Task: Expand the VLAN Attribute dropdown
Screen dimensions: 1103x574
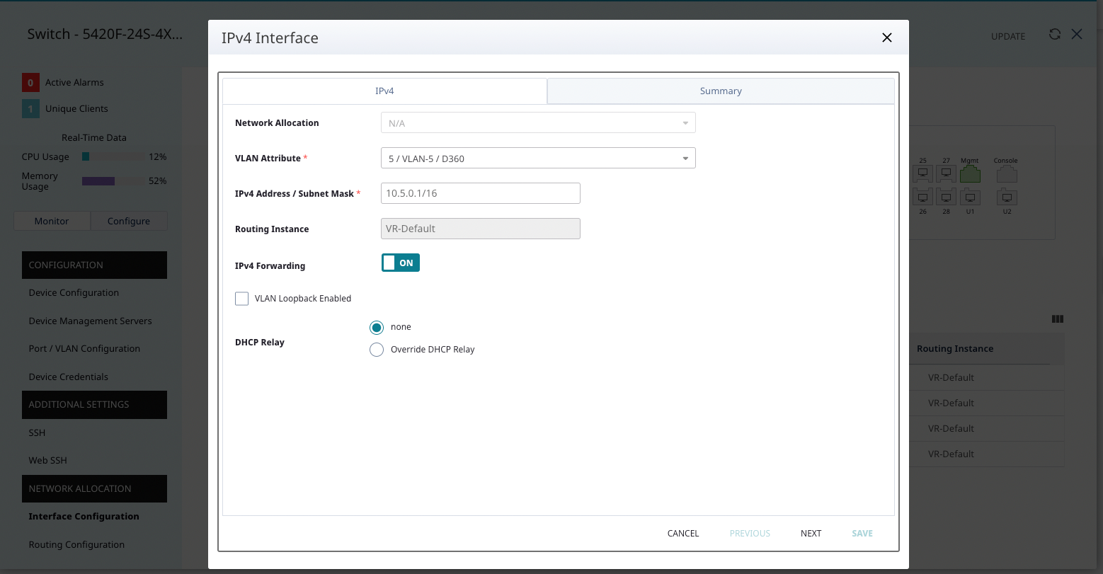Action: [538, 159]
